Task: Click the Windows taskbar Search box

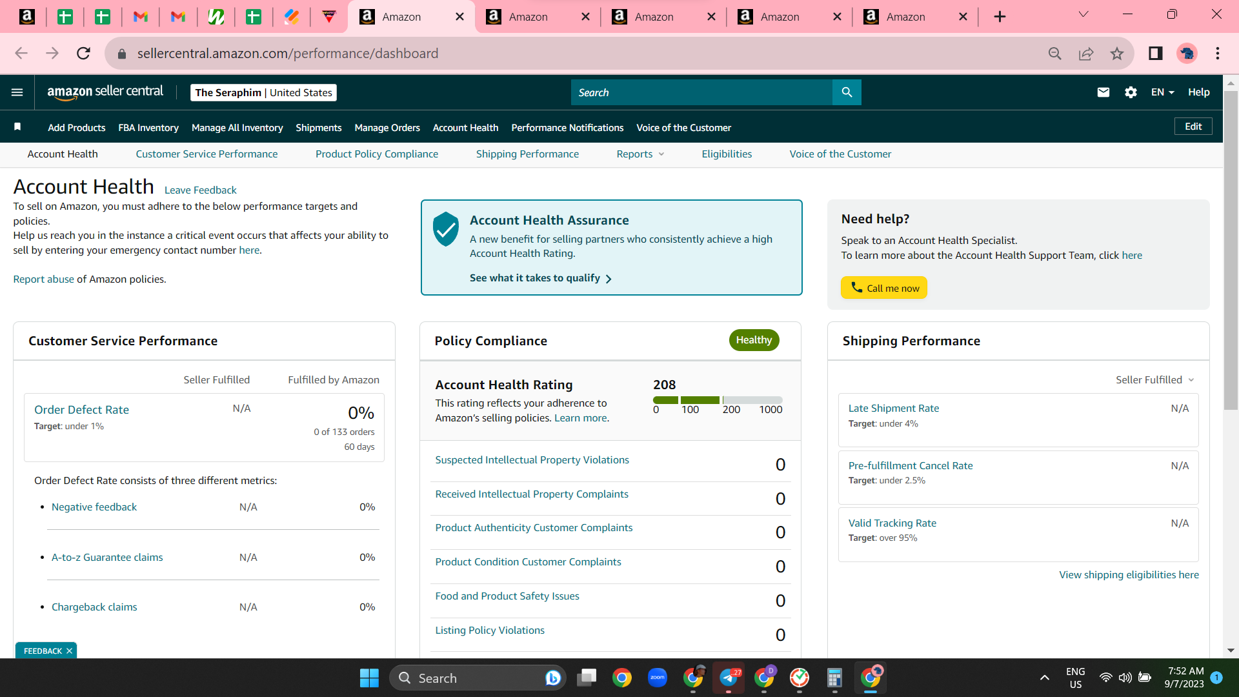Action: tap(478, 678)
